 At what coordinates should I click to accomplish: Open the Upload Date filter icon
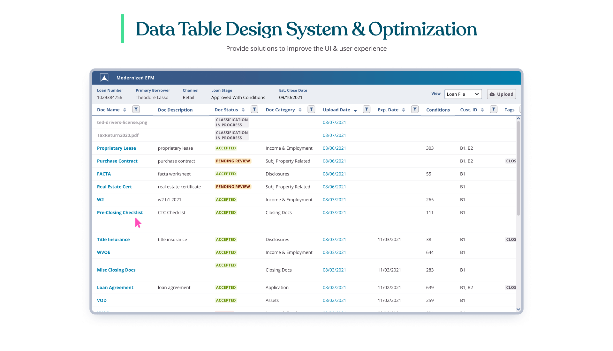point(367,109)
